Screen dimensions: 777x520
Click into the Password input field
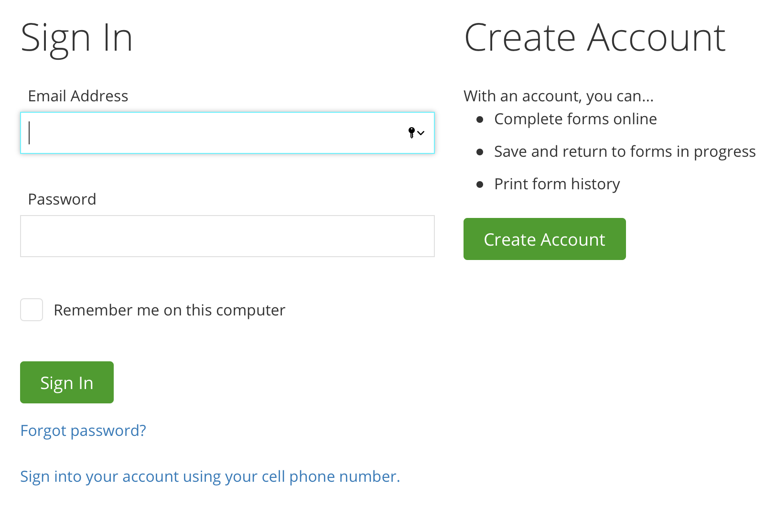tap(227, 236)
